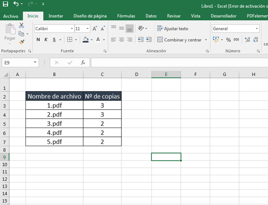Screen dimensions: 268x205
Task: Toggle Italic (K) formatting
Action: tap(46, 40)
